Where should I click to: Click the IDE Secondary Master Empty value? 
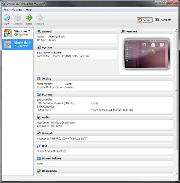click(95, 103)
